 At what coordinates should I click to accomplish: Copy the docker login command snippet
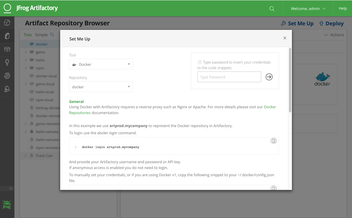(x=274, y=141)
